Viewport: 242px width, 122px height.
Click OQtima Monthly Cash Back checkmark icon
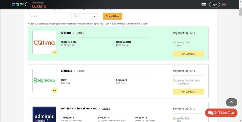pyautogui.click(x=174, y=43)
